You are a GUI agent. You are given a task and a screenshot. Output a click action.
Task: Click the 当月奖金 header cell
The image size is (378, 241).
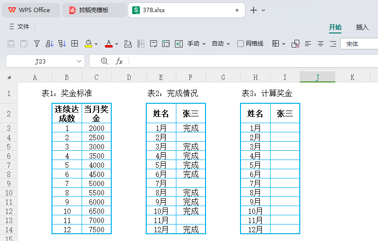coord(96,113)
